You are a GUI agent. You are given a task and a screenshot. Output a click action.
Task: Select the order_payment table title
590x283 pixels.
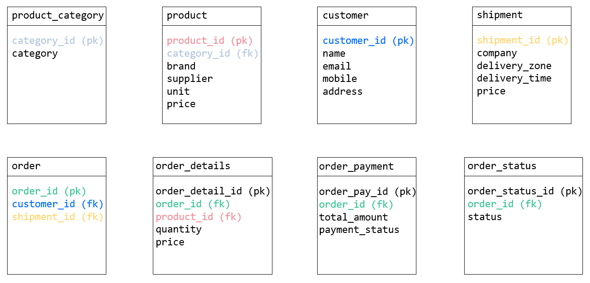(x=357, y=167)
